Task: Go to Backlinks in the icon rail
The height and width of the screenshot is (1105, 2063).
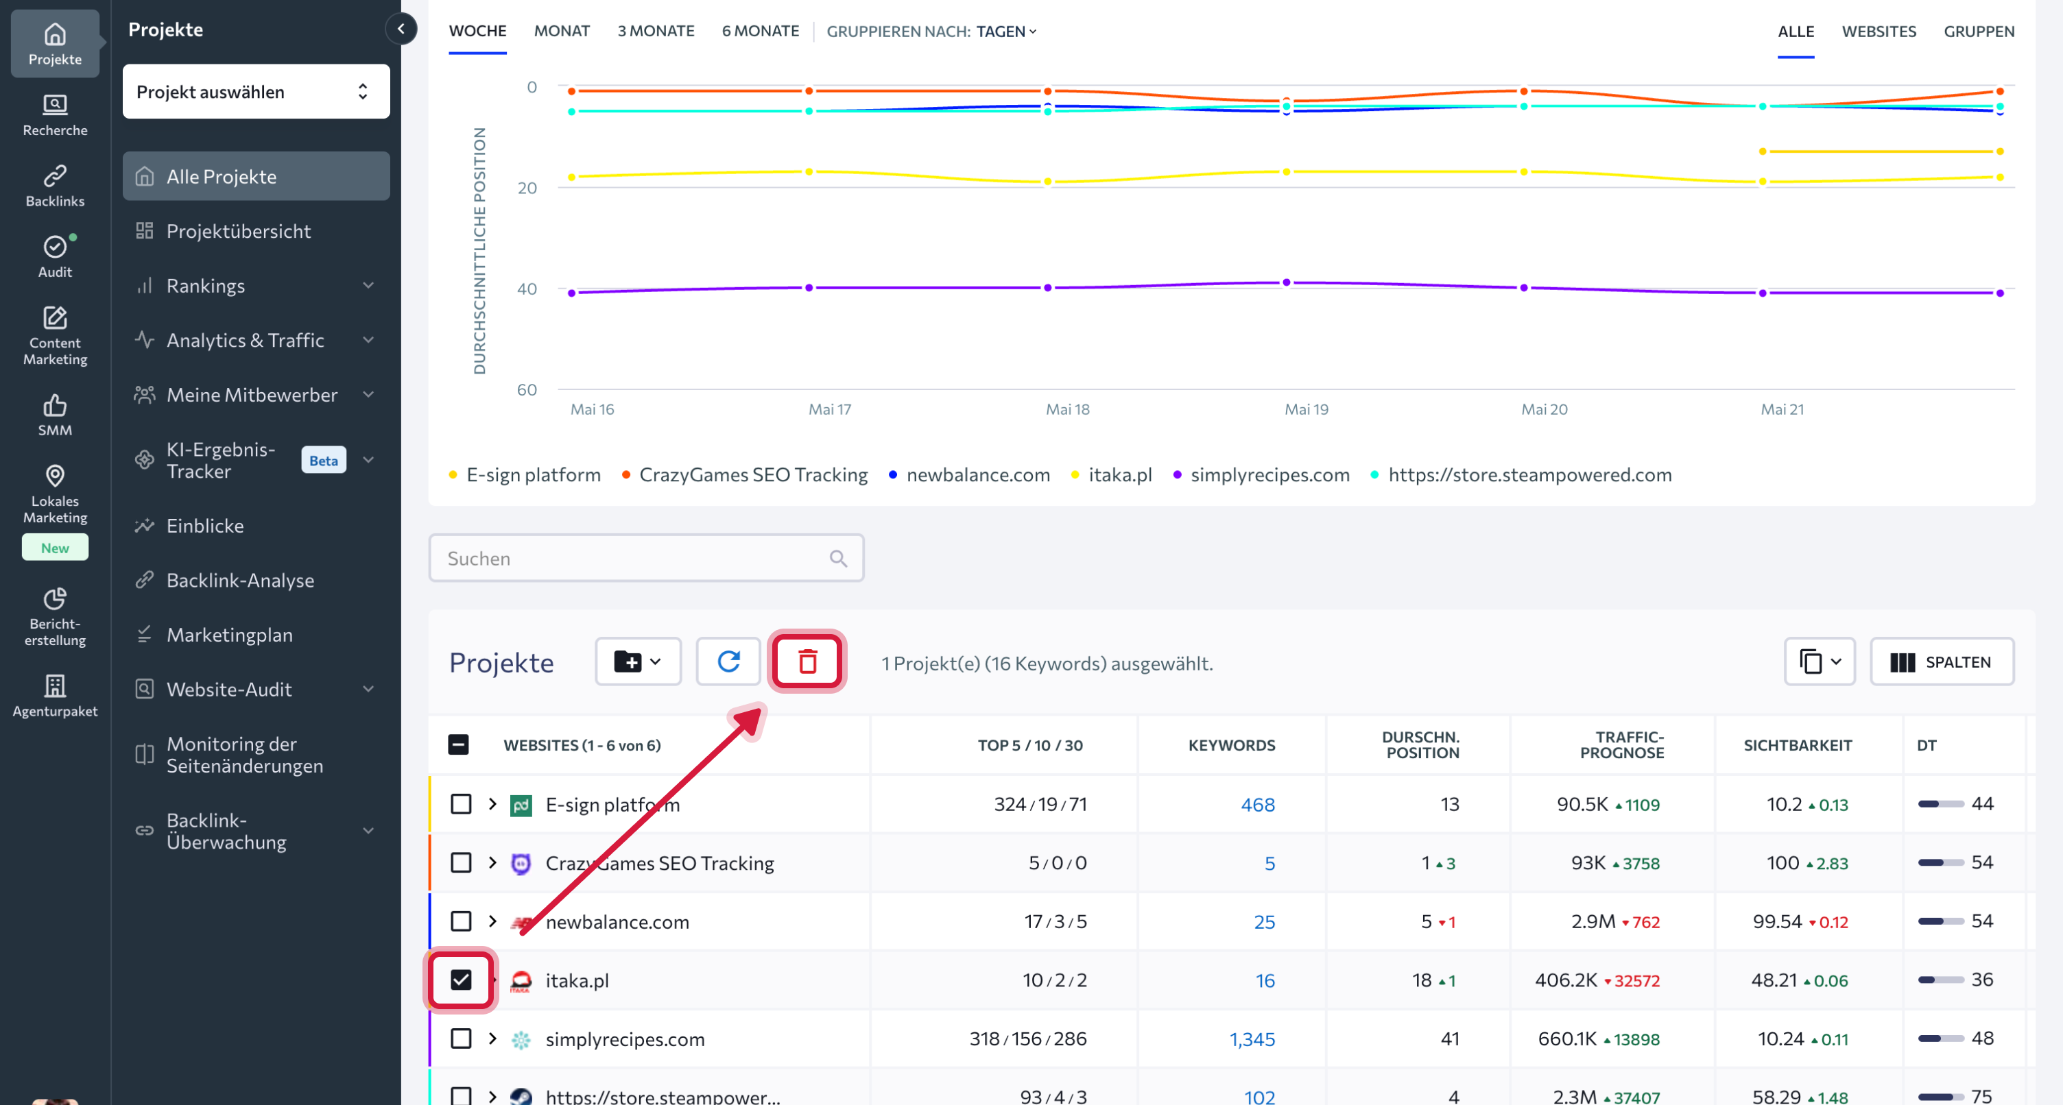Action: 54,186
